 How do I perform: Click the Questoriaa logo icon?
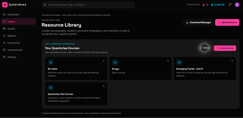5,5
